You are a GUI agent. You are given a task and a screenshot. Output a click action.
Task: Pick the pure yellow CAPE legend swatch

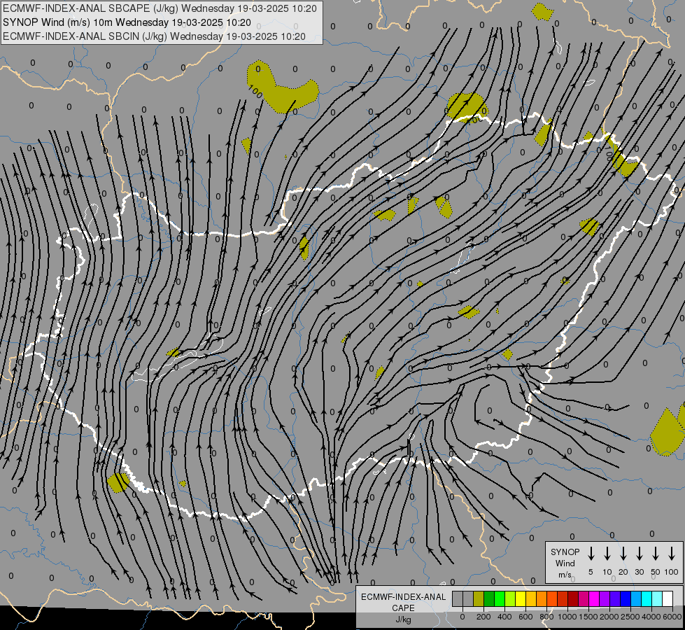click(521, 598)
